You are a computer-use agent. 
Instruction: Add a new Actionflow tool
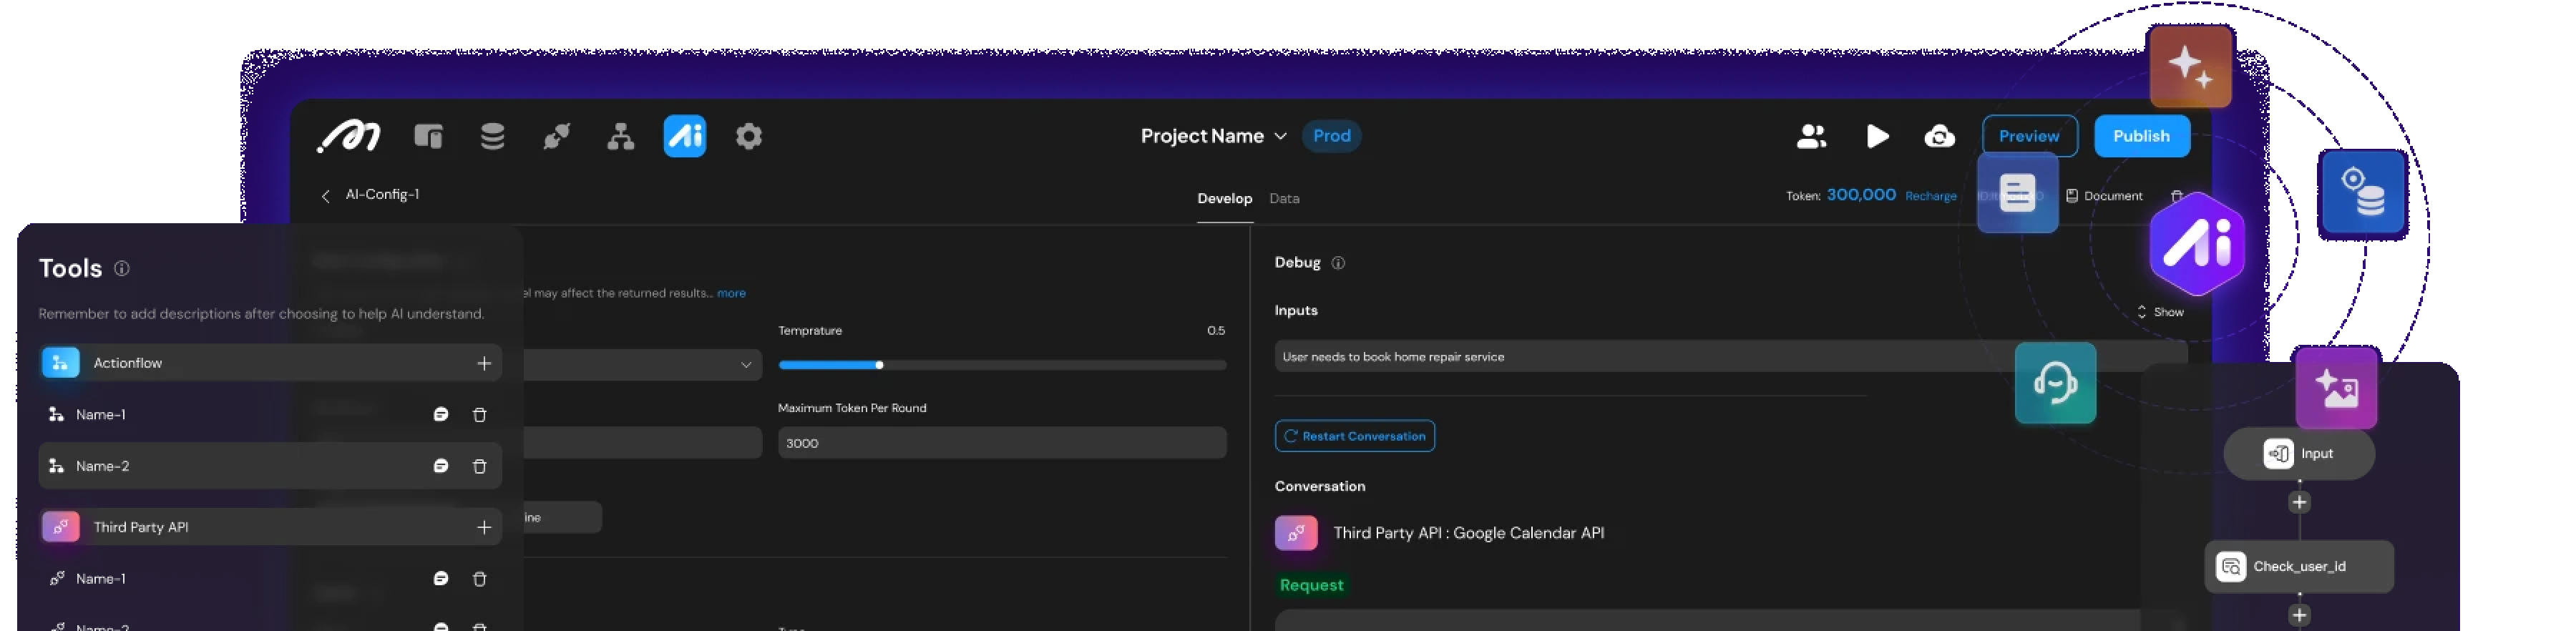pyautogui.click(x=484, y=363)
